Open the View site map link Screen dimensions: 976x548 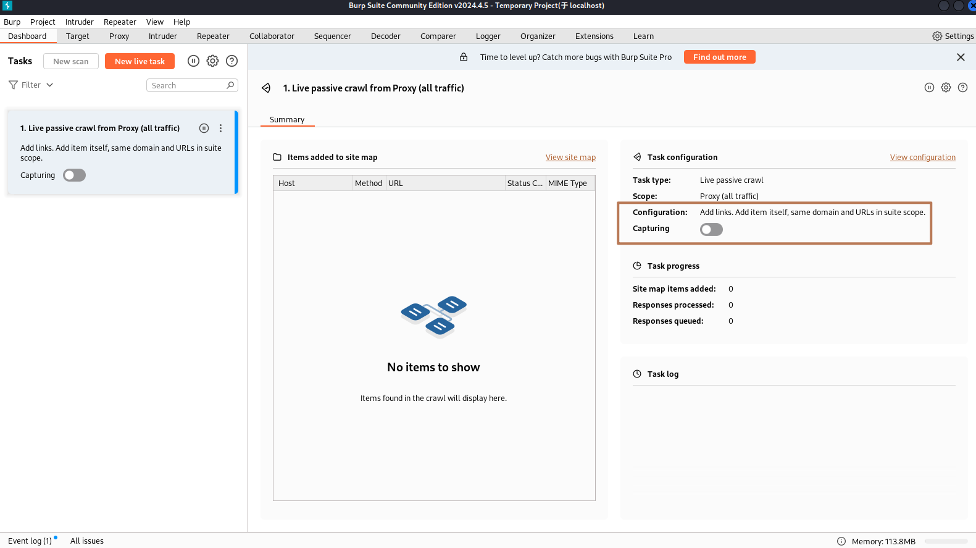pos(570,158)
